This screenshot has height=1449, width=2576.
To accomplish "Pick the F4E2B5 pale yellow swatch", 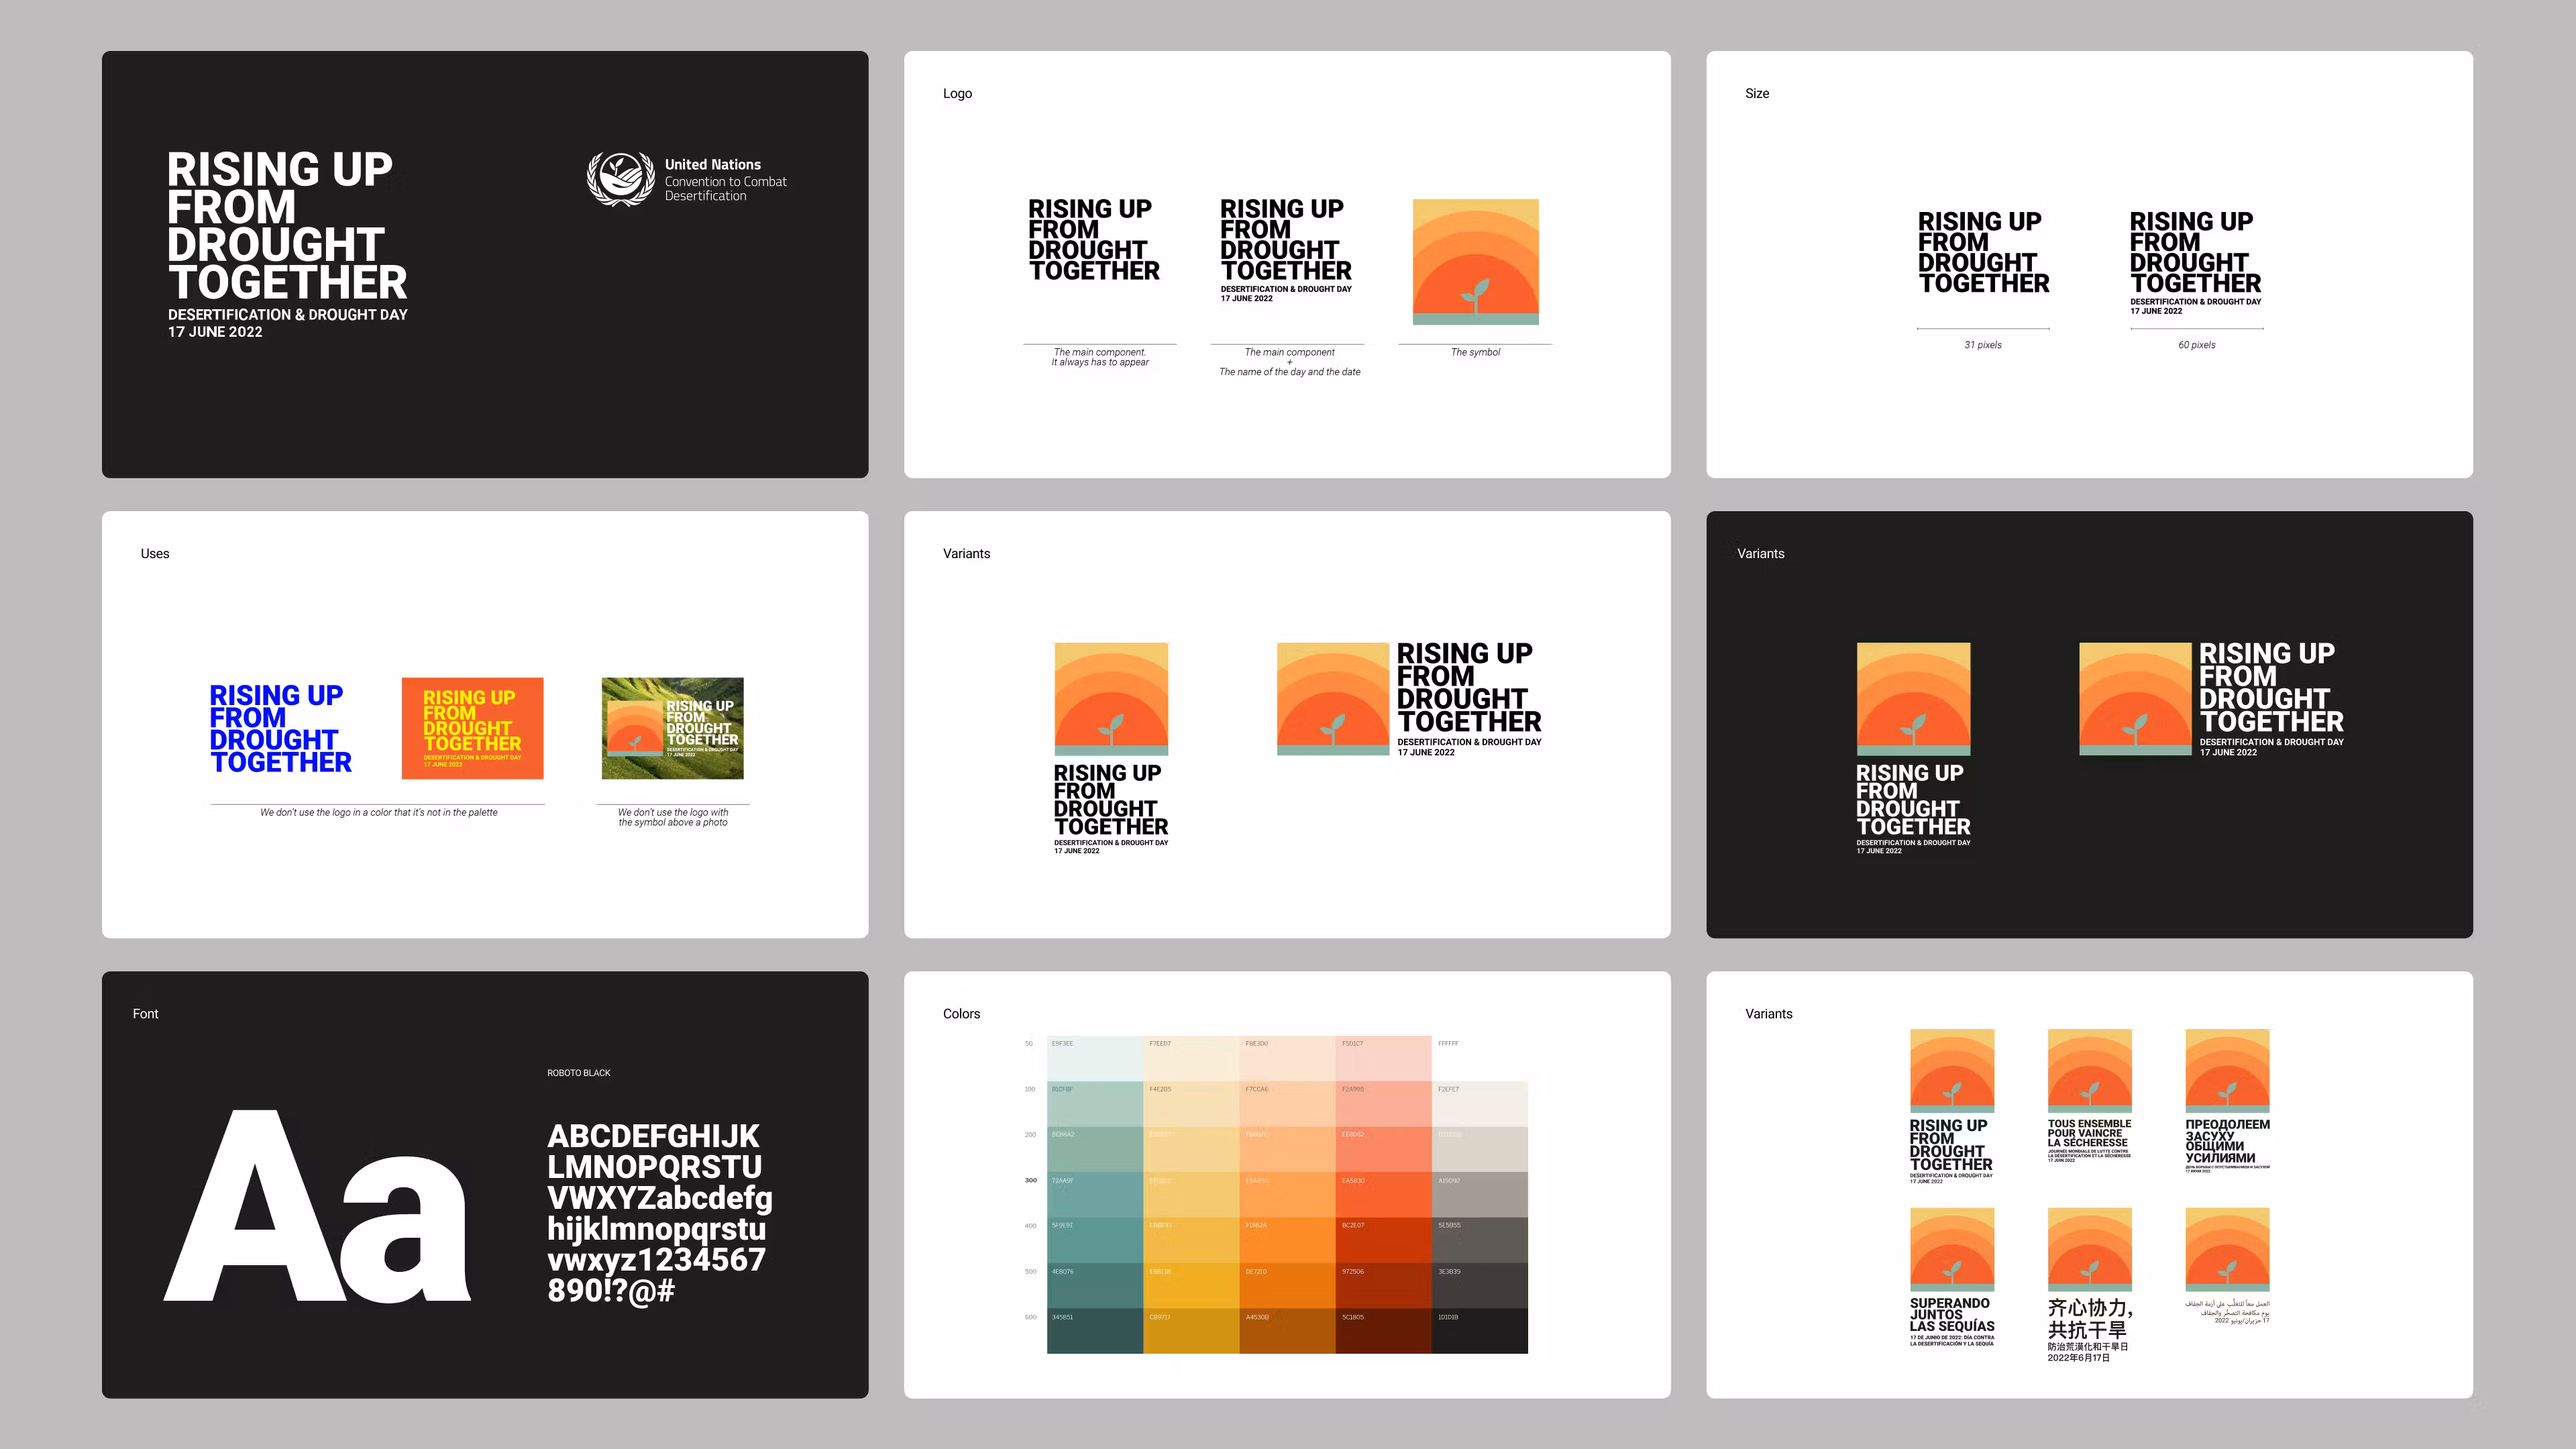I will tap(1191, 1104).
